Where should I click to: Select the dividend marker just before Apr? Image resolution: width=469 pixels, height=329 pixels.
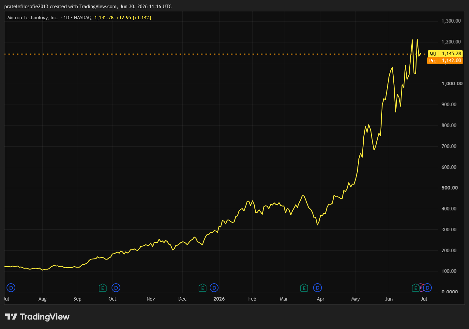(317, 288)
